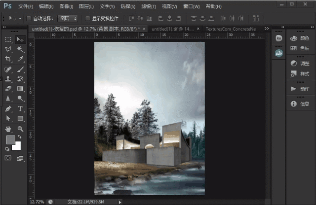Show more document tabs with double chevron
This screenshot has width=316, height=205.
coord(267,29)
